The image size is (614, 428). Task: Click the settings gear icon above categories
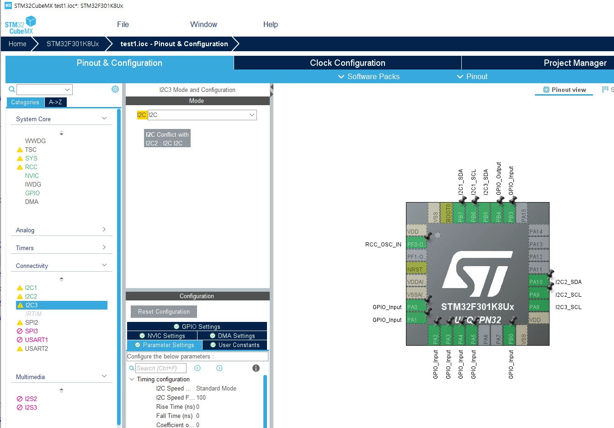115,89
